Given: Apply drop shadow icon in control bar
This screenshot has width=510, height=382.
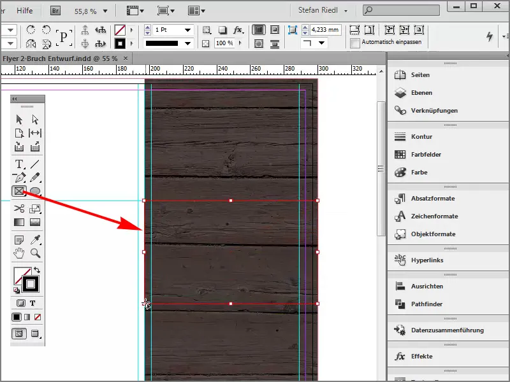Looking at the screenshot, I should (222, 30).
